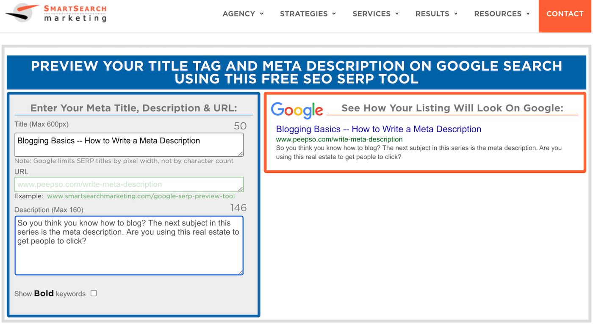This screenshot has width=593, height=324.
Task: Click the description character counter showing 146
Action: point(238,208)
